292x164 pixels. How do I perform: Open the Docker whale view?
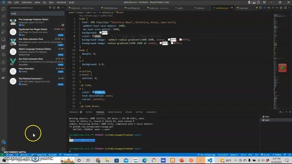coord(3,78)
